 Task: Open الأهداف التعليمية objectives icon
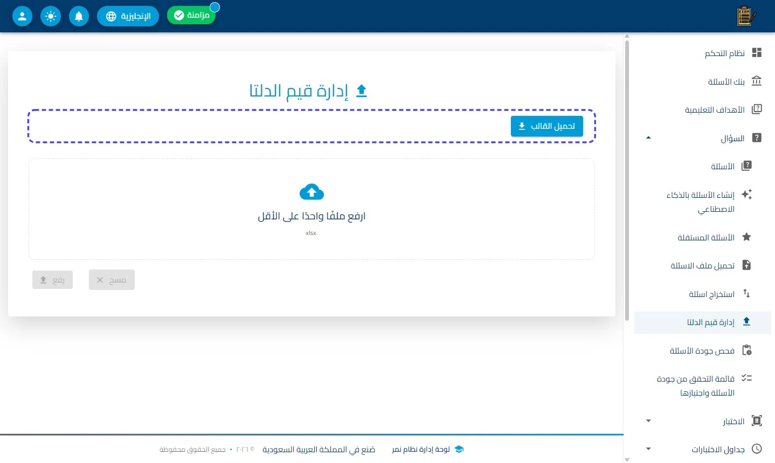coord(757,109)
